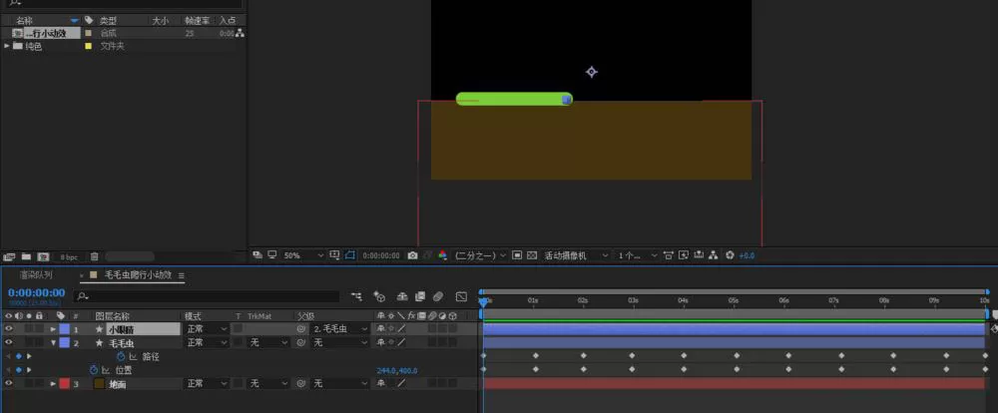Take a snapshot with camera icon
998x413 pixels.
pyautogui.click(x=412, y=255)
